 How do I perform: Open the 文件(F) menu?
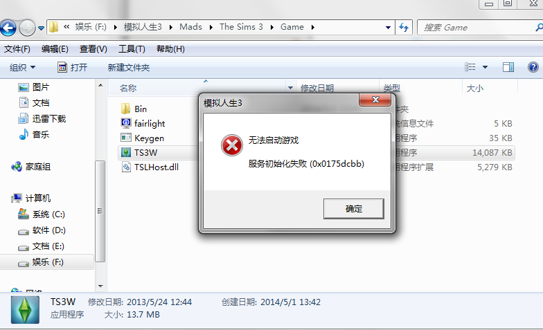17,49
